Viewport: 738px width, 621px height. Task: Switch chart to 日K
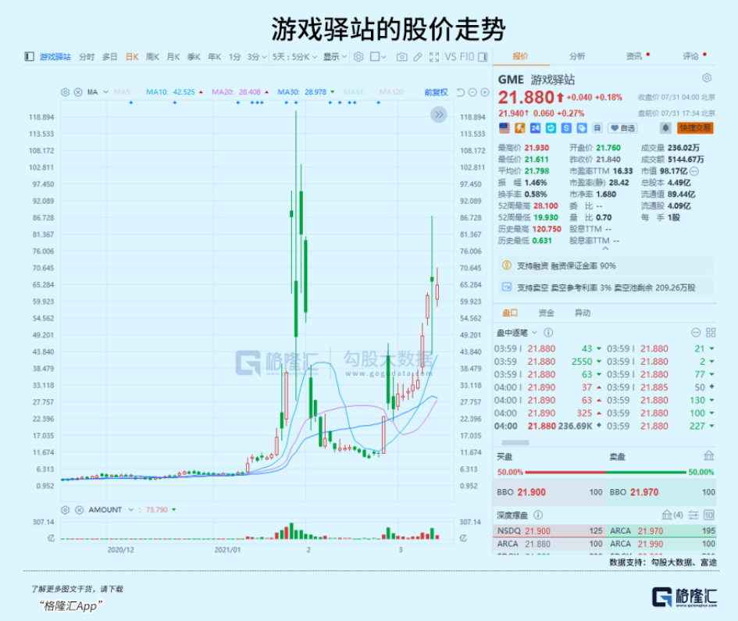tap(132, 57)
